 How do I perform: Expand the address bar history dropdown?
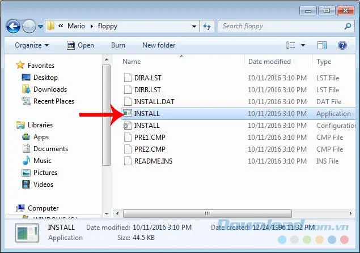[194, 27]
